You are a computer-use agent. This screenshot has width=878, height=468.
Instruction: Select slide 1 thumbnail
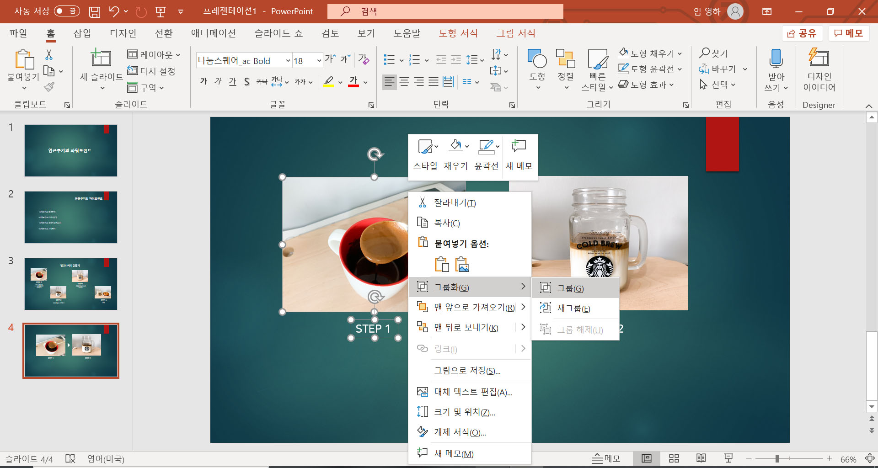coord(71,150)
